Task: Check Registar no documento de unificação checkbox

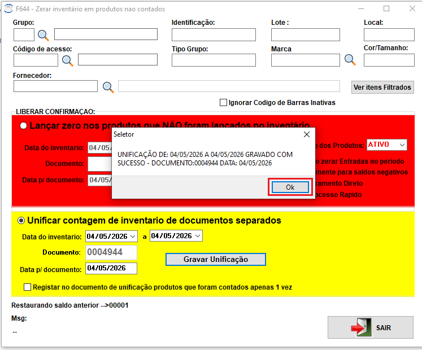Action: pyautogui.click(x=27, y=287)
